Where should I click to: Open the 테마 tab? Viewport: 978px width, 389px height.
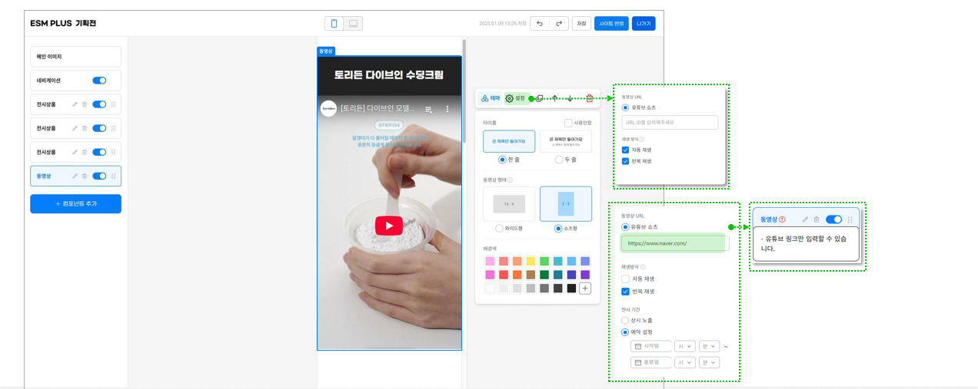click(x=490, y=98)
